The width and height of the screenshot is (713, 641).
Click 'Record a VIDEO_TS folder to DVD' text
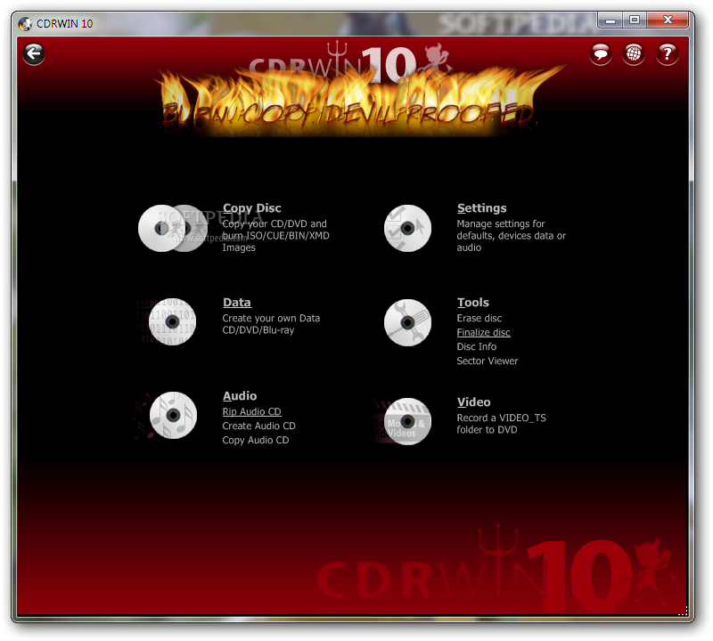[x=501, y=424]
